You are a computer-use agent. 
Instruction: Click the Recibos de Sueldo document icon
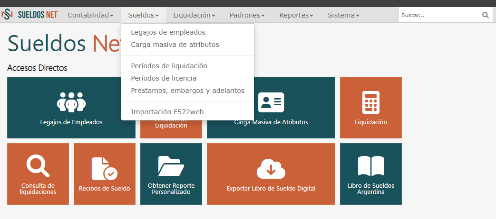point(105,169)
